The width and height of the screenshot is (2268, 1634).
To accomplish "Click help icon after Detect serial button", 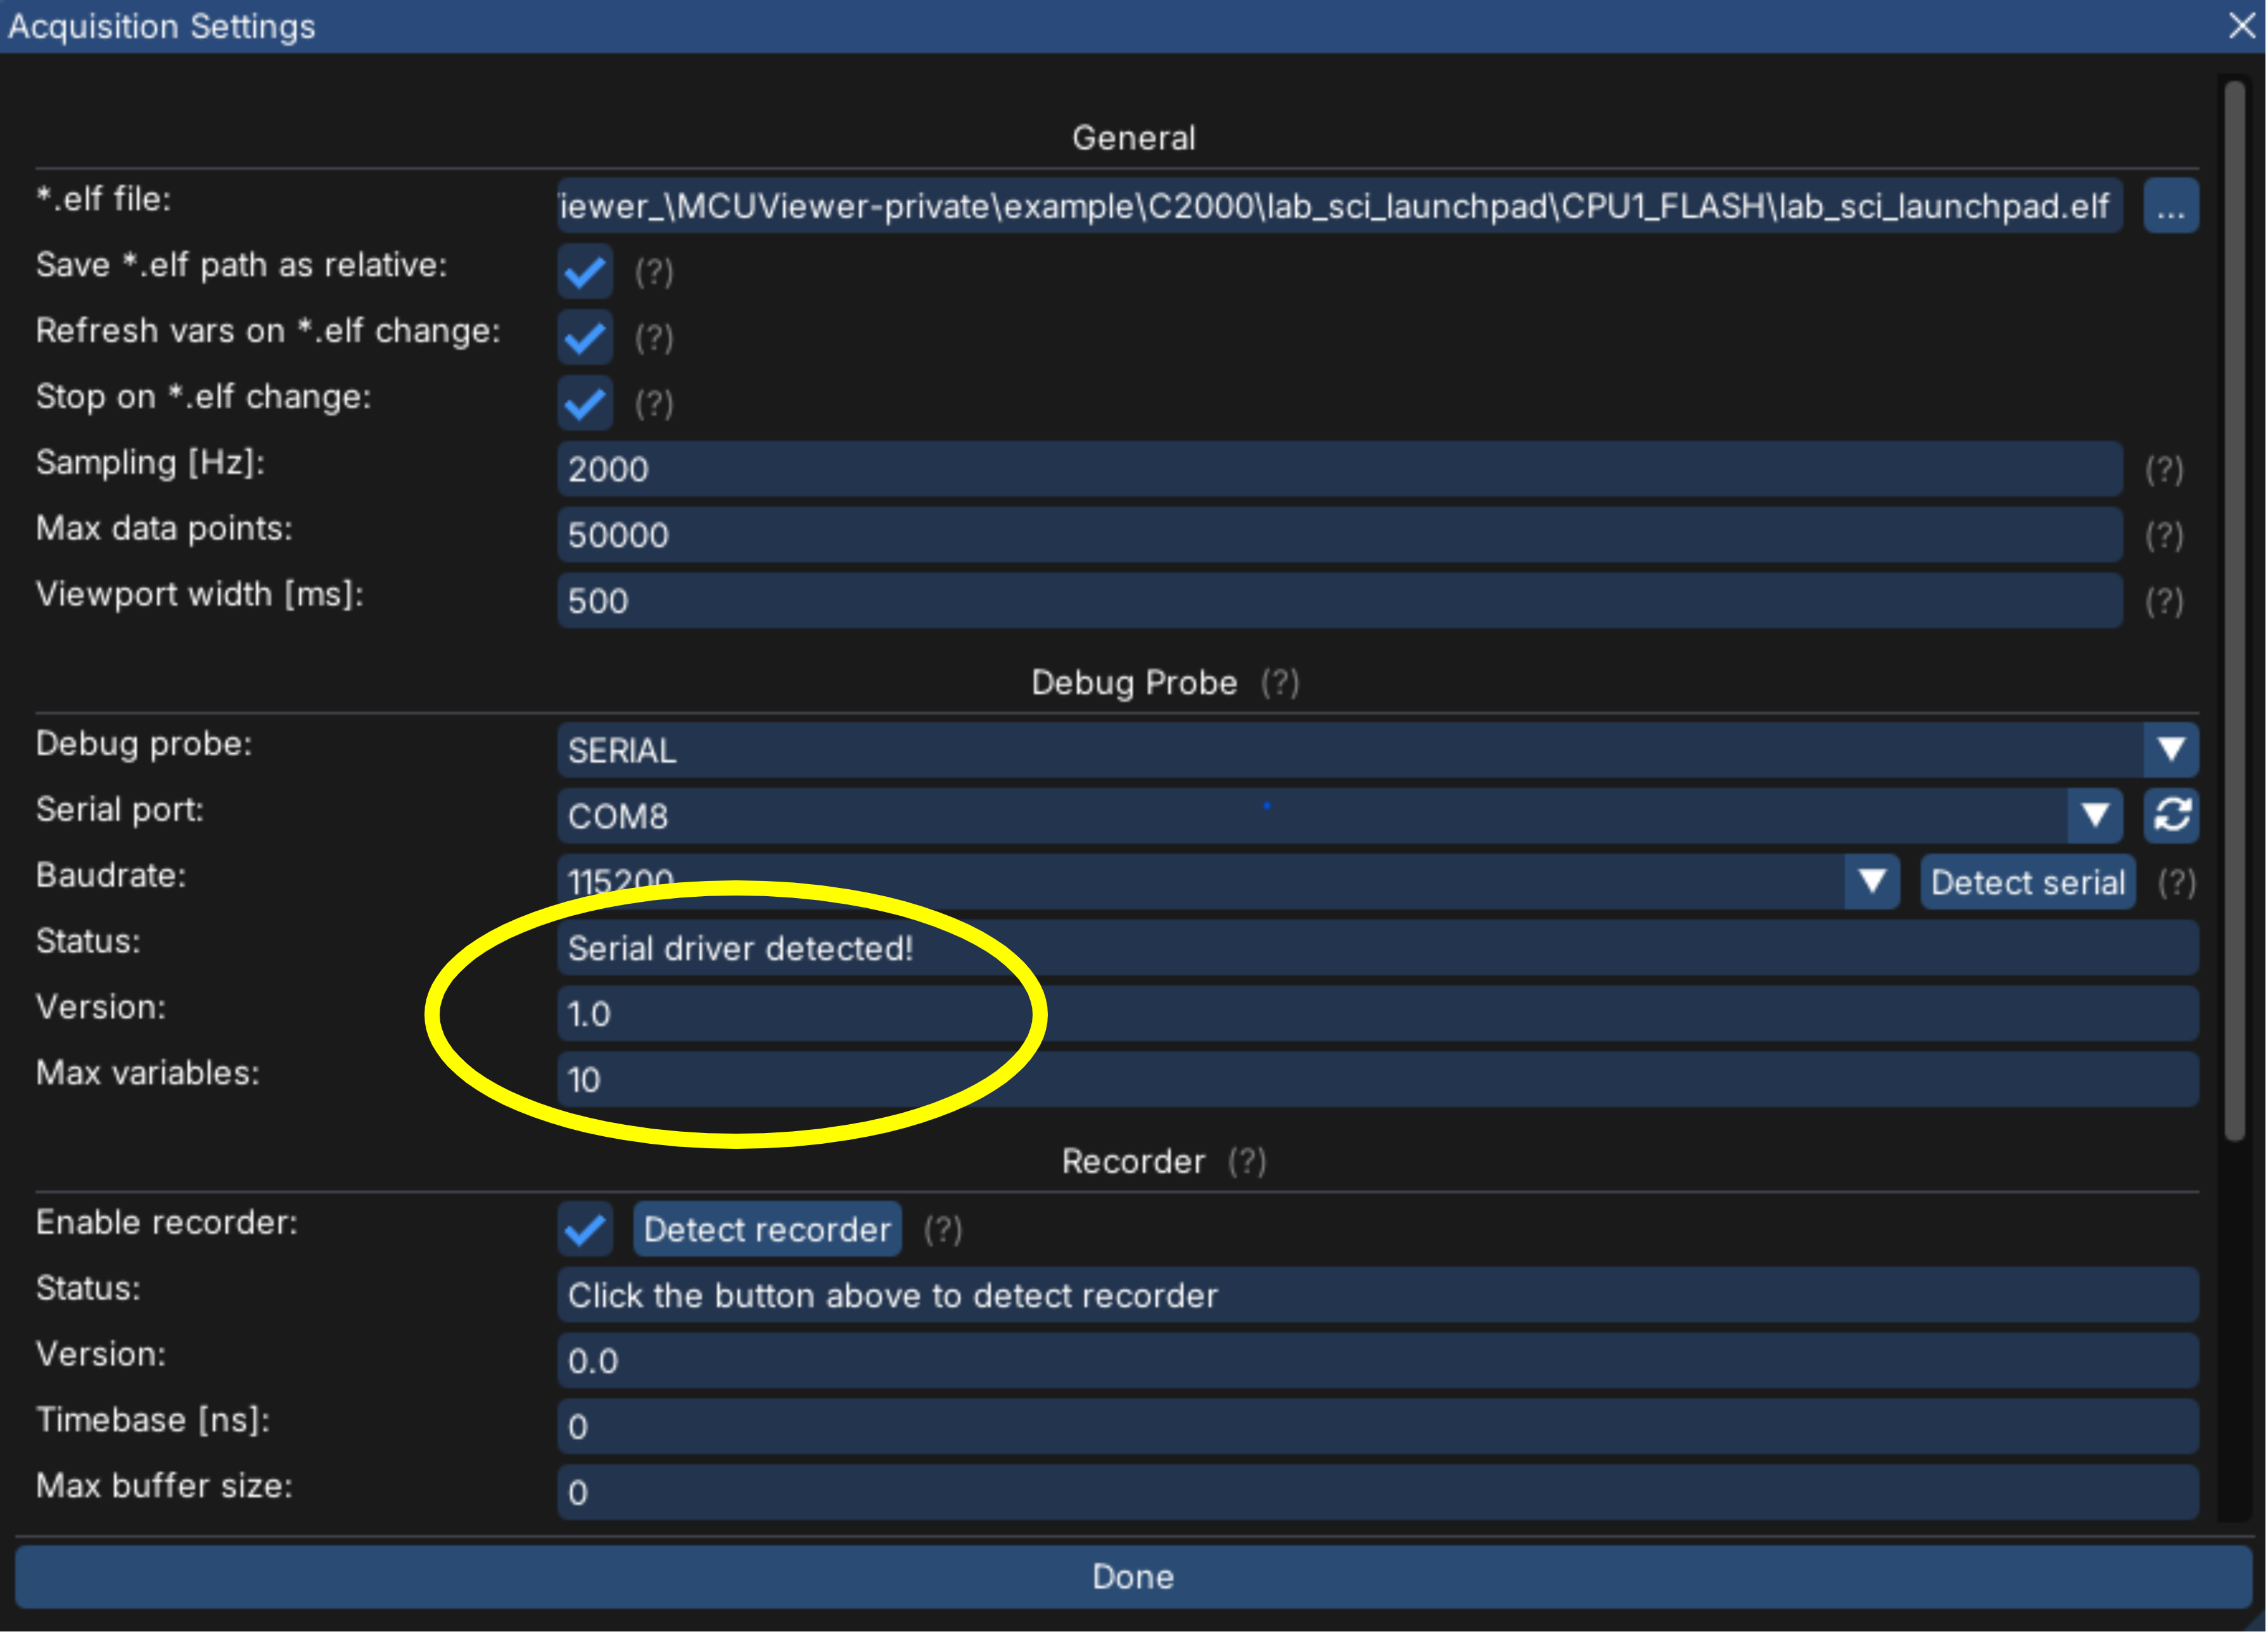I will [2176, 882].
